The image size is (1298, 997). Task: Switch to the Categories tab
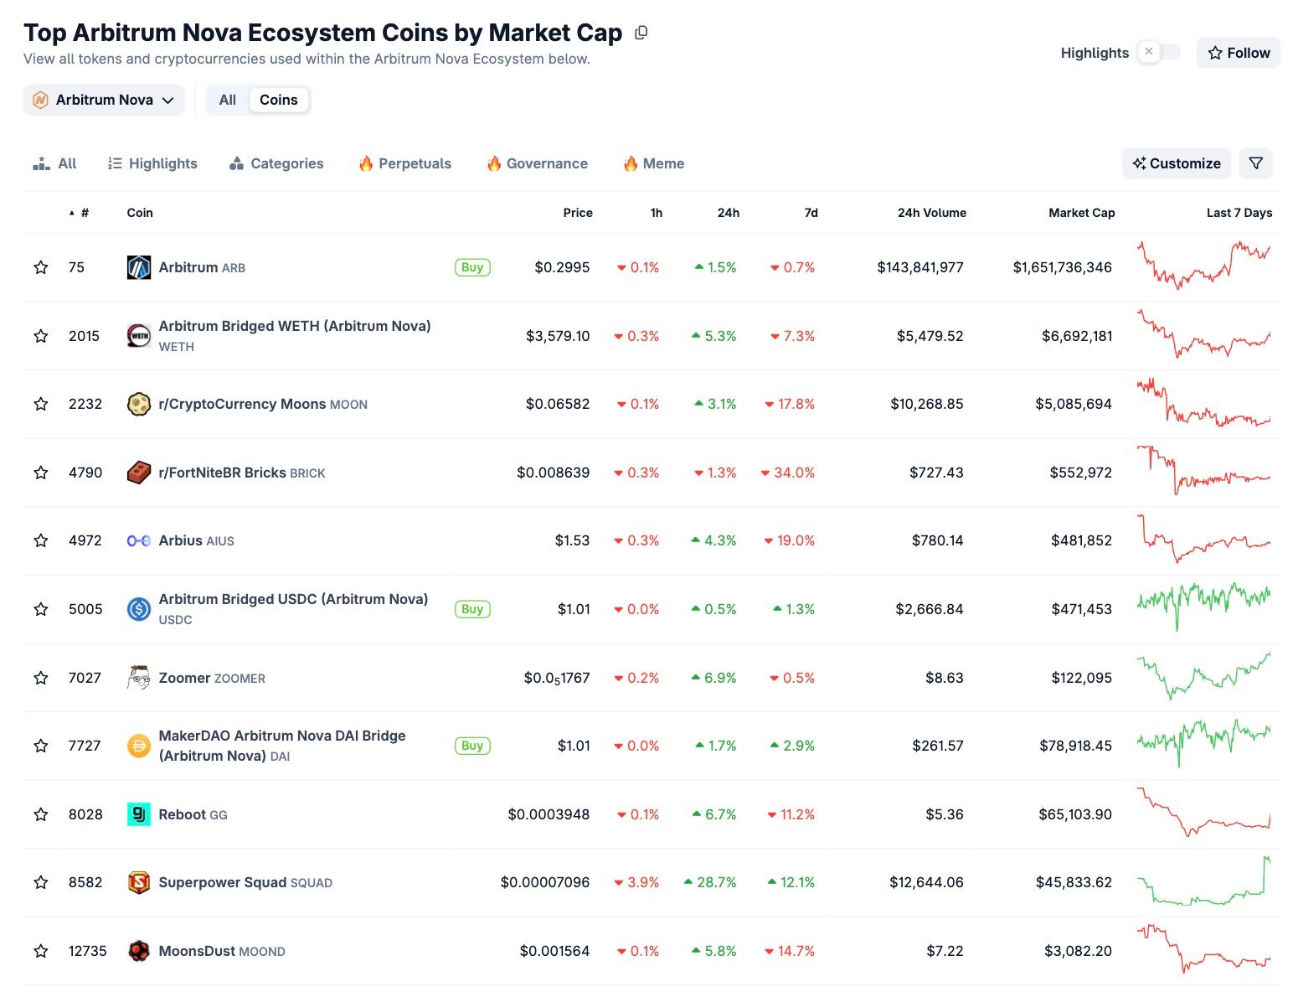[x=276, y=163]
